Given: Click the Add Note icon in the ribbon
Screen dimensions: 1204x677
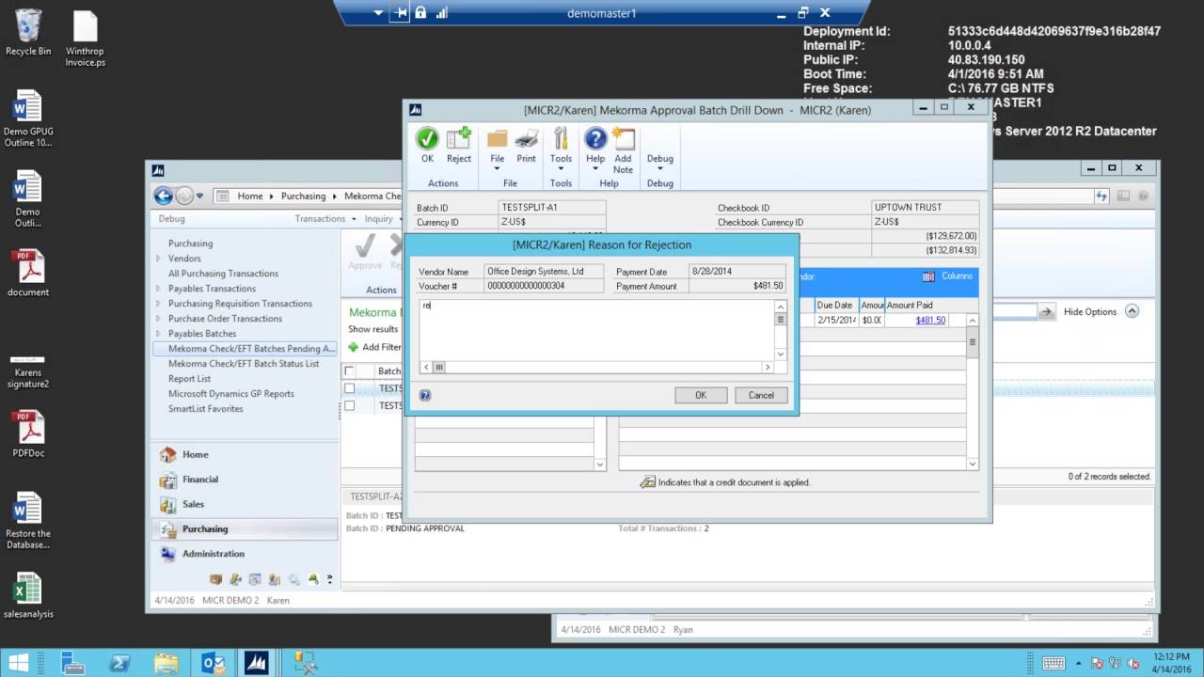Looking at the screenshot, I should (623, 139).
